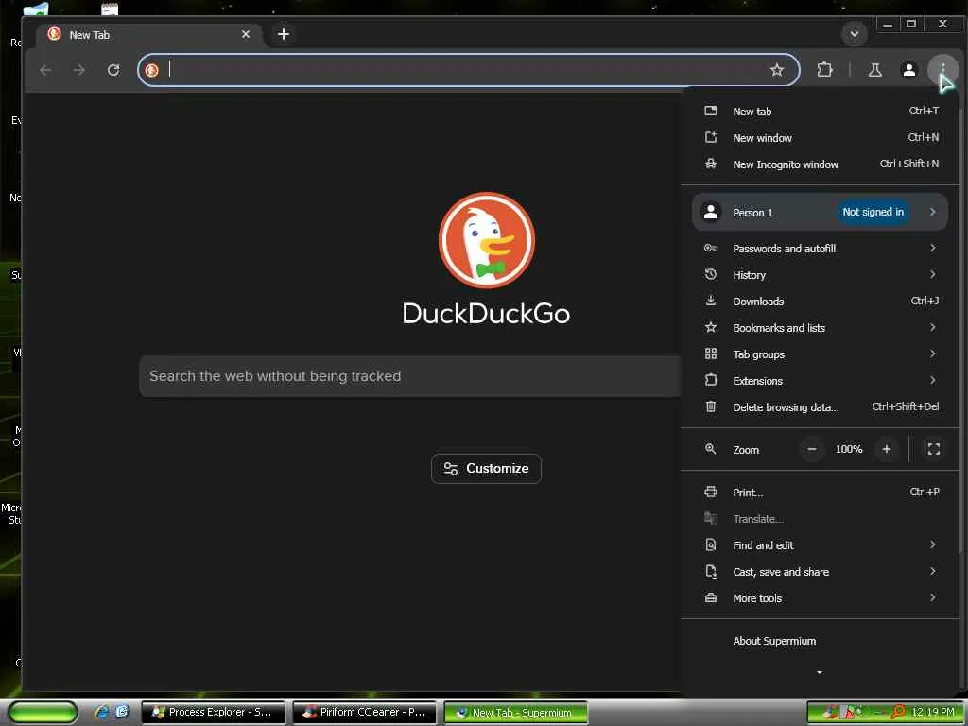
Task: Click the star icon beside Bookmarks and lists
Action: point(711,327)
